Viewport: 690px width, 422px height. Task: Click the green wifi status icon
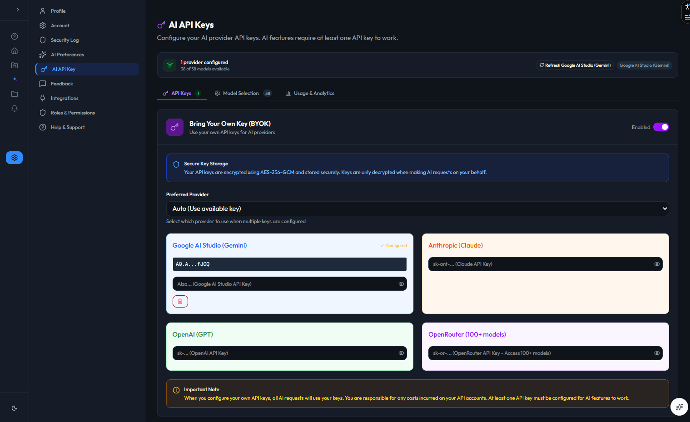(170, 65)
